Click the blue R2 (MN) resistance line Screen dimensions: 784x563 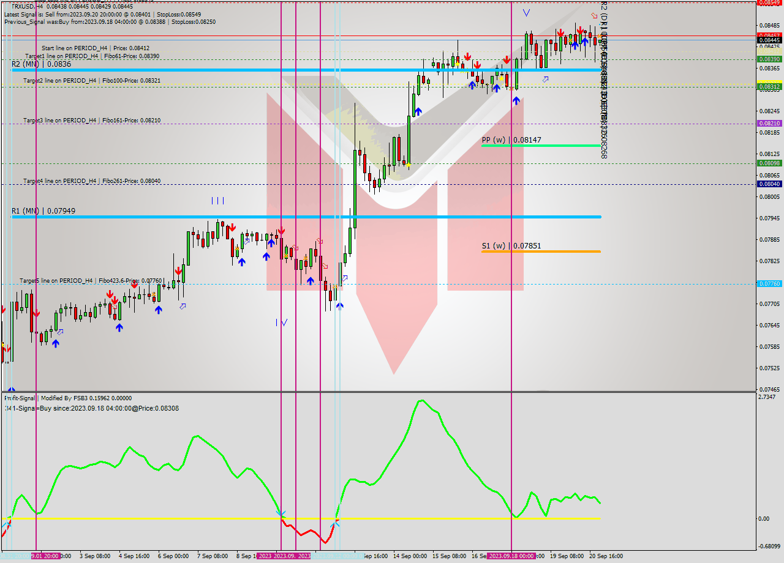pyautogui.click(x=306, y=70)
